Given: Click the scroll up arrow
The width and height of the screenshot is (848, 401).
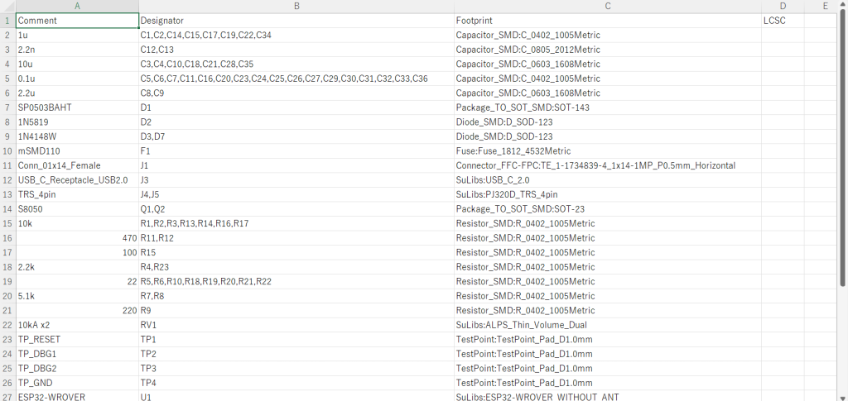Looking at the screenshot, I should click(843, 5).
